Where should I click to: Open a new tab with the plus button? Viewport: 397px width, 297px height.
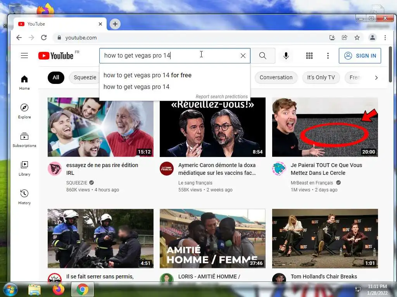coord(115,24)
